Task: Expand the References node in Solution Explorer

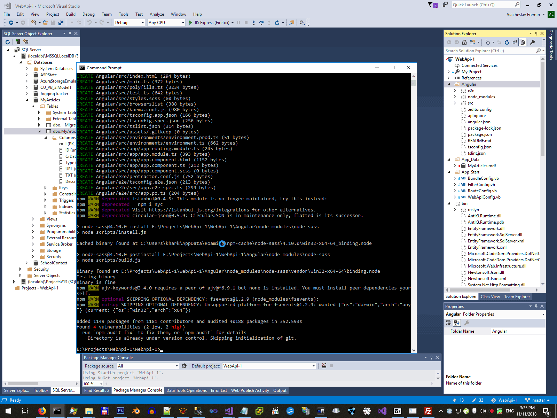Action: [449, 78]
